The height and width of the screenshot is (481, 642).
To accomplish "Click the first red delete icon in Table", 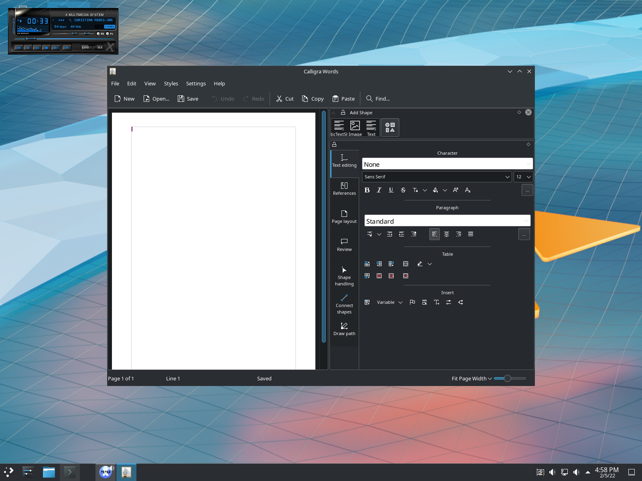I will [x=379, y=276].
